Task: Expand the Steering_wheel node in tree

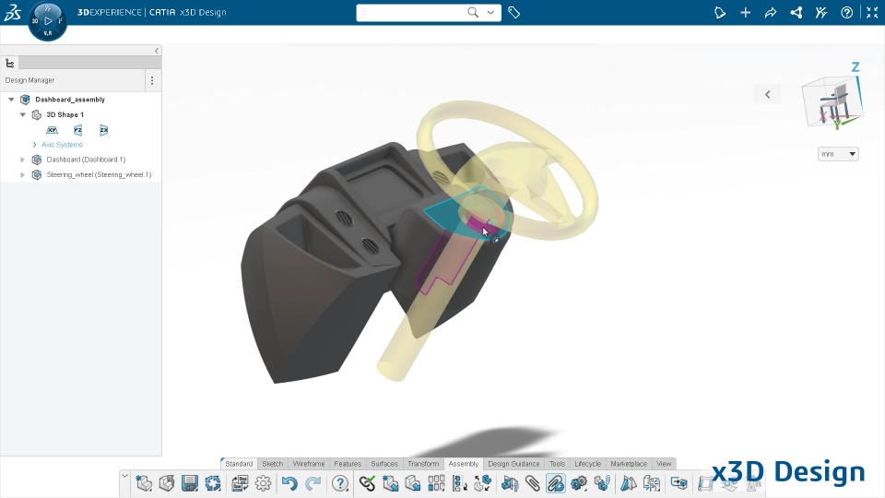Action: click(22, 175)
